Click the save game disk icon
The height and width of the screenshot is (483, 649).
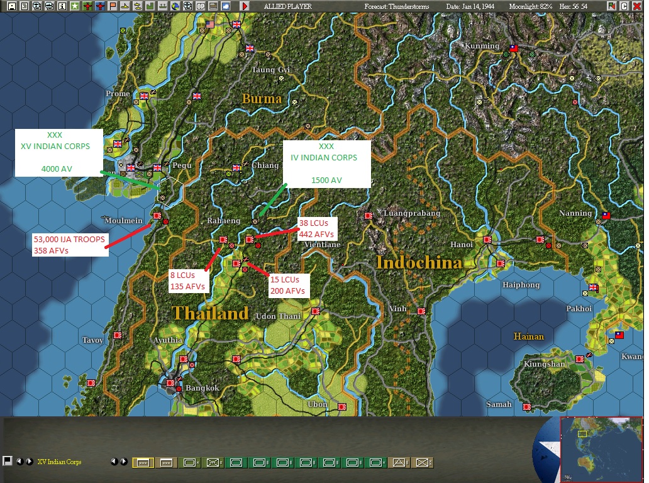point(11,6)
